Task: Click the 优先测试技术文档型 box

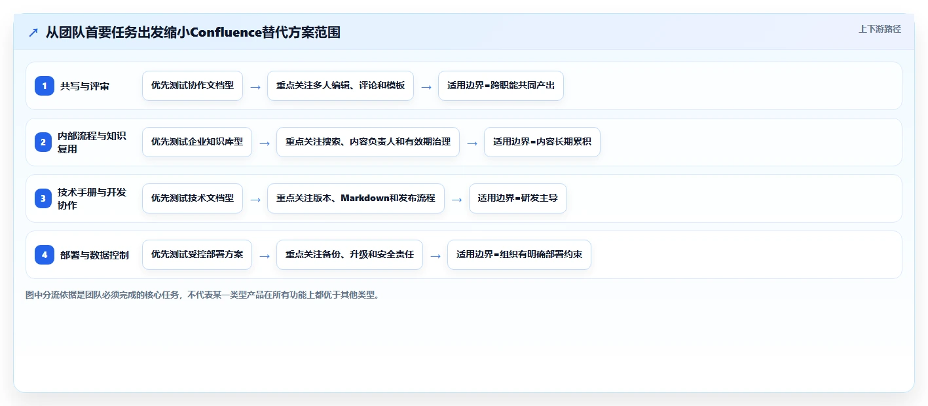Action: pos(193,198)
